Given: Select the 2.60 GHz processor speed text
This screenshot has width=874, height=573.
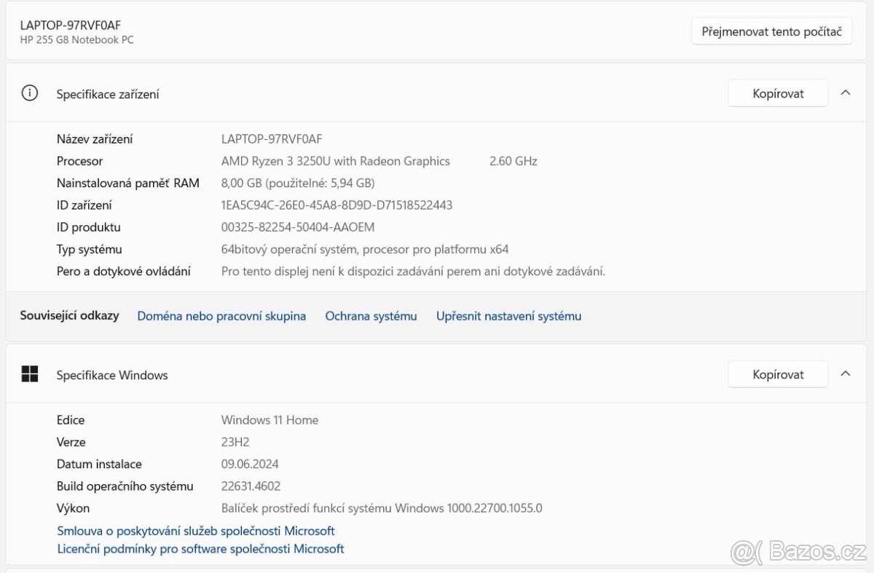Looking at the screenshot, I should click(x=513, y=161).
